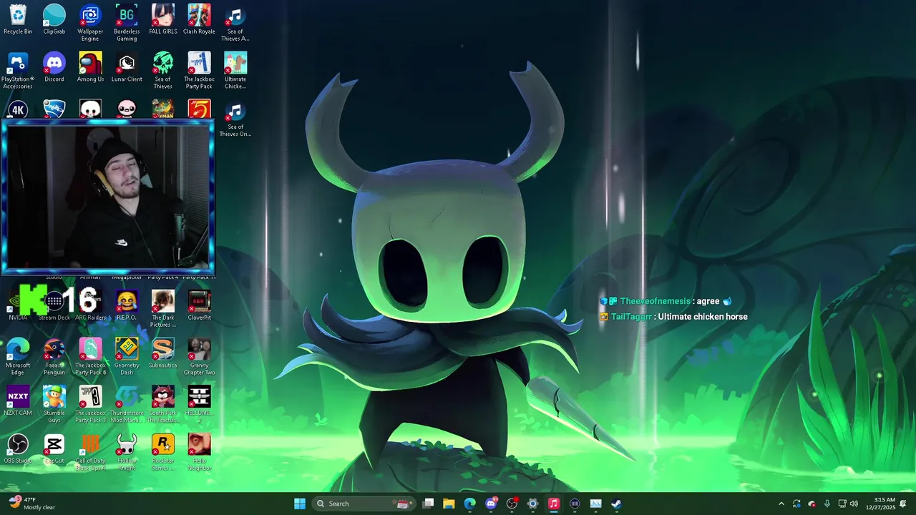This screenshot has height=515, width=916.
Task: Launch the CloverPit desktop shortcut
Action: pyautogui.click(x=199, y=305)
